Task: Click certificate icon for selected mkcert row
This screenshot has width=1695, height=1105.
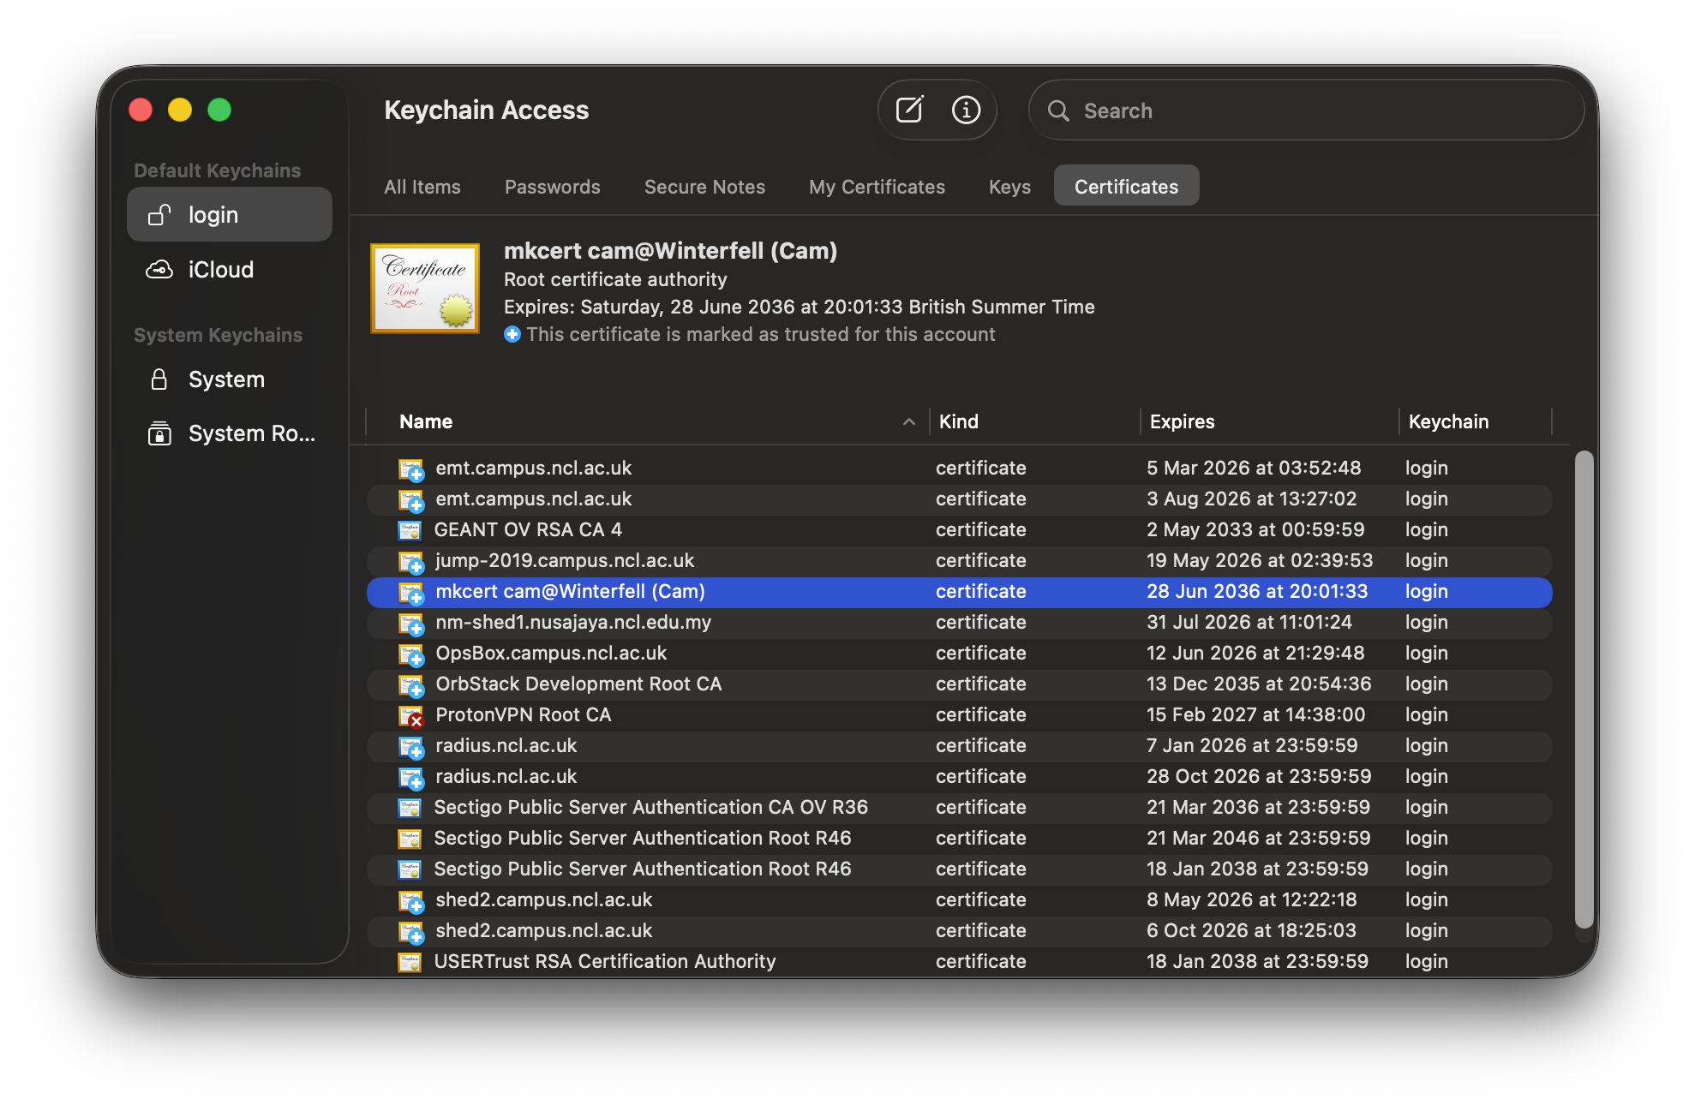Action: pyautogui.click(x=411, y=593)
